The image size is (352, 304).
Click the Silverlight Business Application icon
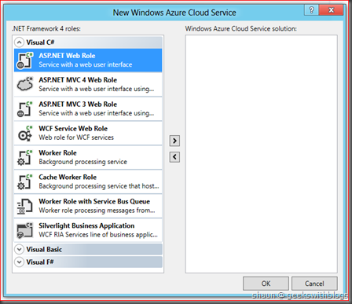[x=25, y=230]
